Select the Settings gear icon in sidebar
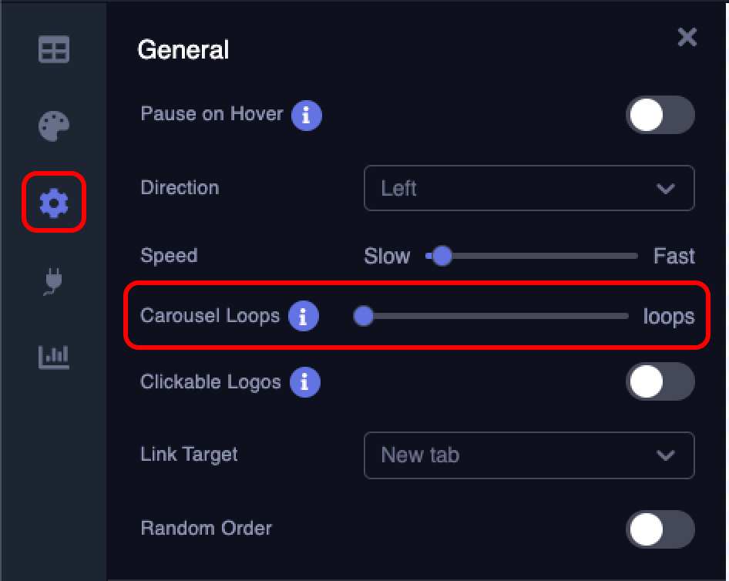Image resolution: width=729 pixels, height=581 pixels. pyautogui.click(x=52, y=203)
